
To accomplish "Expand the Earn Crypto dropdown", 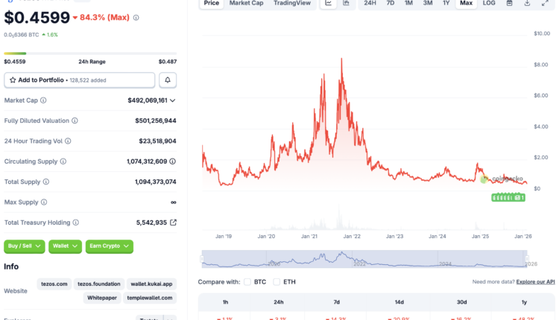I will click(109, 246).
